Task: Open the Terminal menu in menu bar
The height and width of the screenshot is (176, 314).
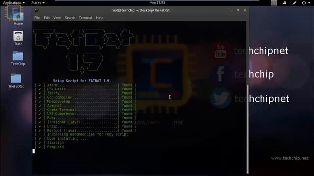Action: click(x=85, y=18)
